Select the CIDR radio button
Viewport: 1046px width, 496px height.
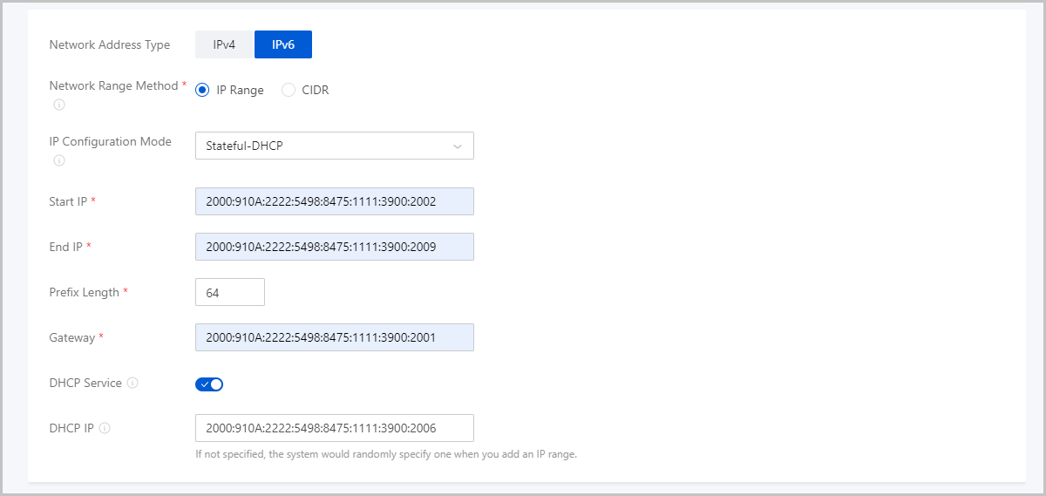[x=289, y=90]
